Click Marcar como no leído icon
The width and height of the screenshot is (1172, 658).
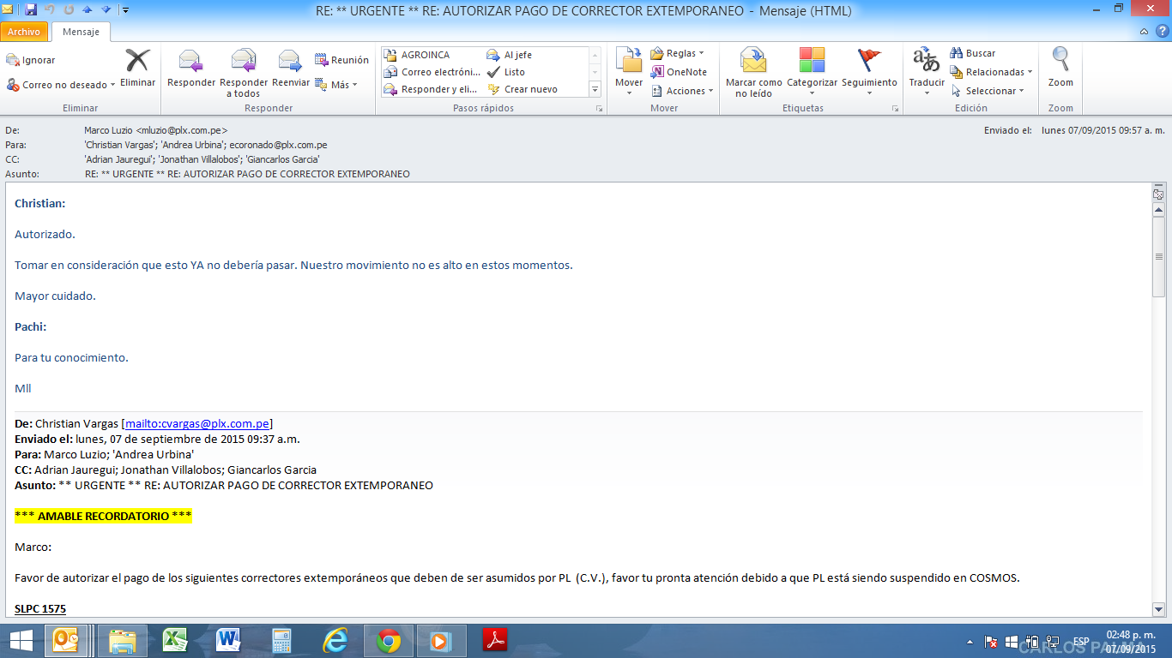click(753, 62)
